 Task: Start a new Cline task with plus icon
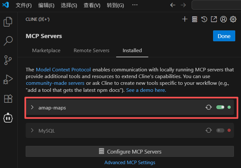185,19
